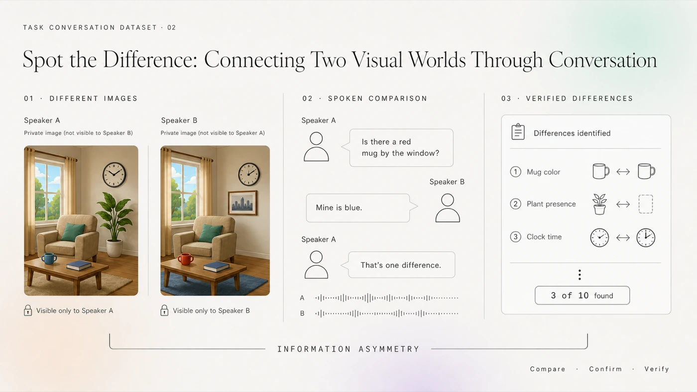697x392 pixels.
Task: Click the left clock icon in Clock time row
Action: click(x=599, y=237)
